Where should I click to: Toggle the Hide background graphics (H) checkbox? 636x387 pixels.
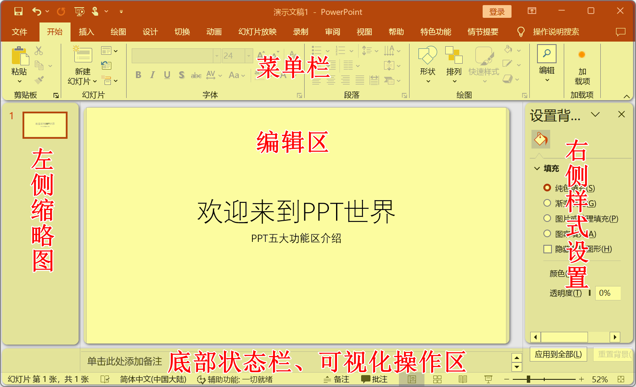pyautogui.click(x=548, y=249)
